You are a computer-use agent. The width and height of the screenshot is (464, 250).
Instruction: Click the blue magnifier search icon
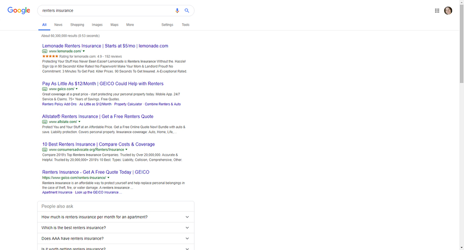tap(187, 10)
